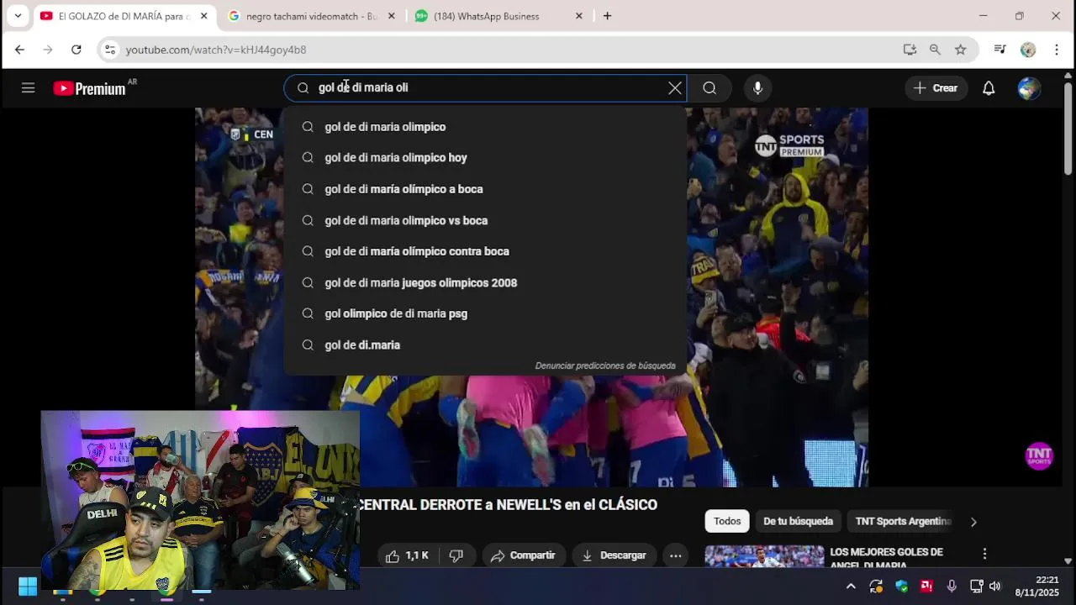
Task: Like the video (1,1 K)
Action: (407, 555)
